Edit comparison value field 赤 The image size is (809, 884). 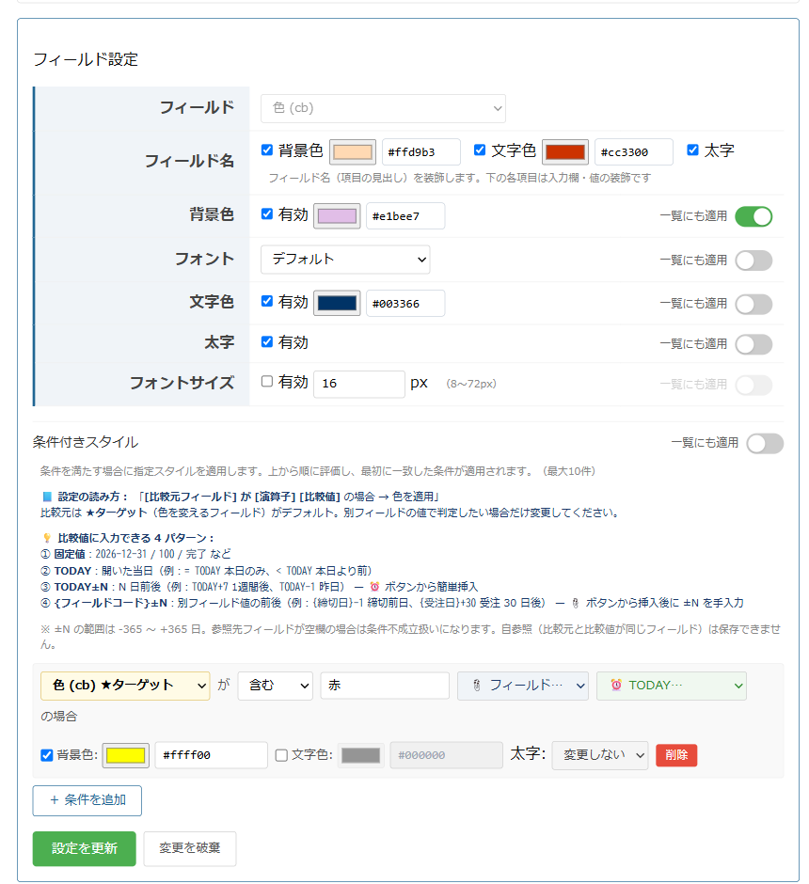click(385, 686)
